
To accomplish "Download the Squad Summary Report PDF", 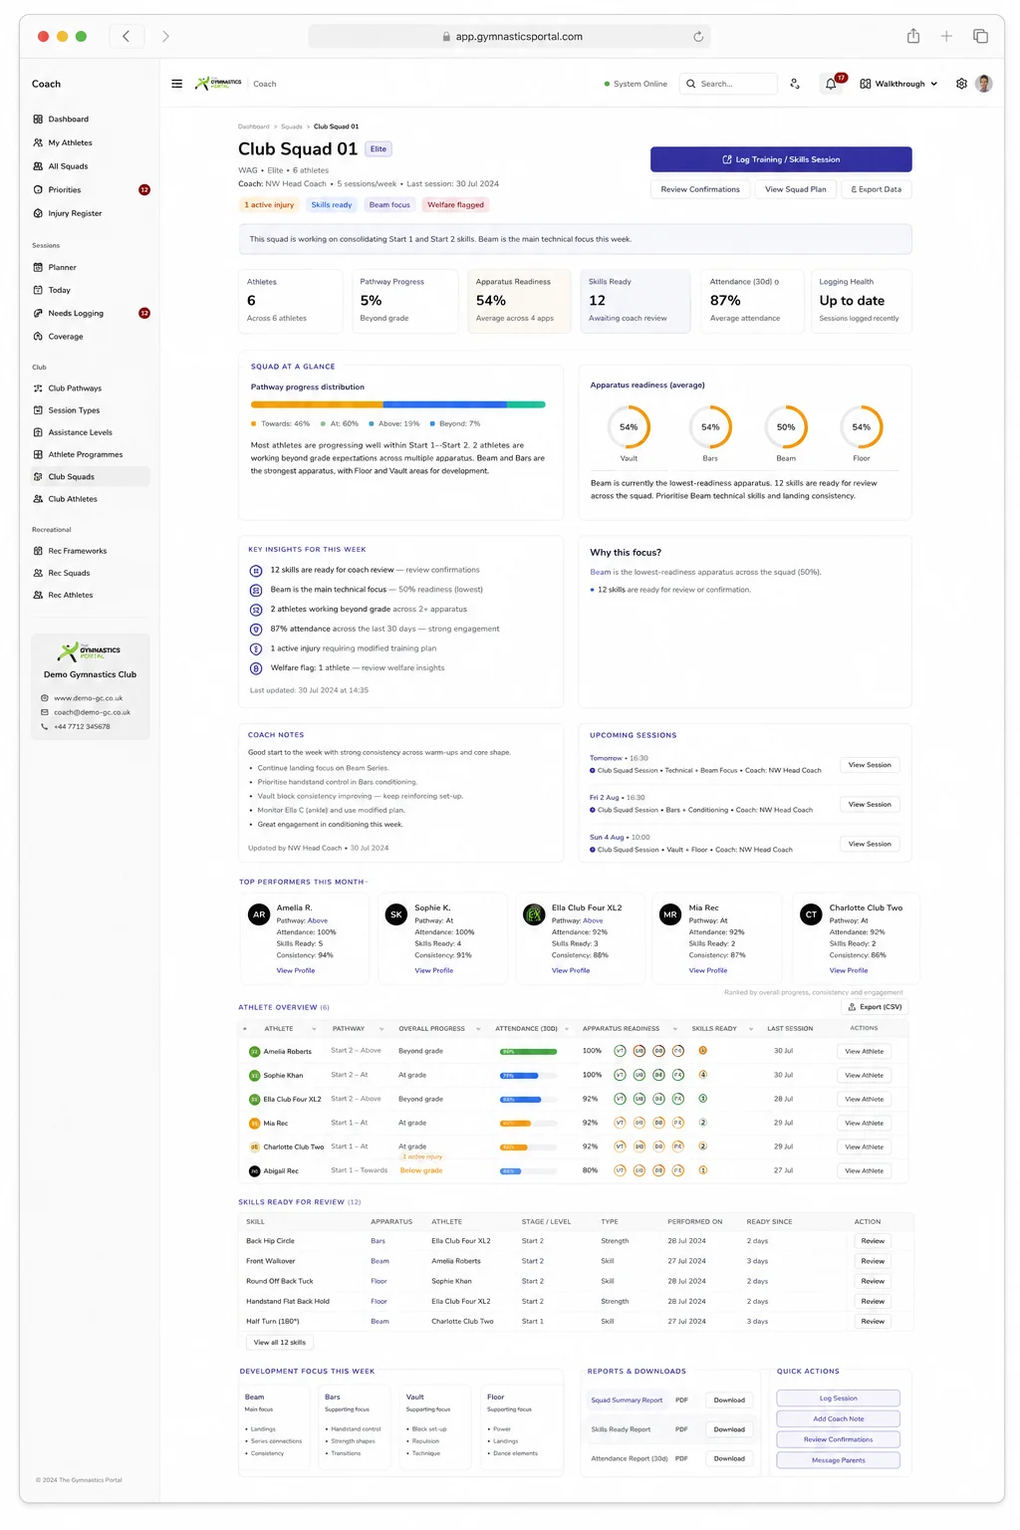I will (x=729, y=1400).
